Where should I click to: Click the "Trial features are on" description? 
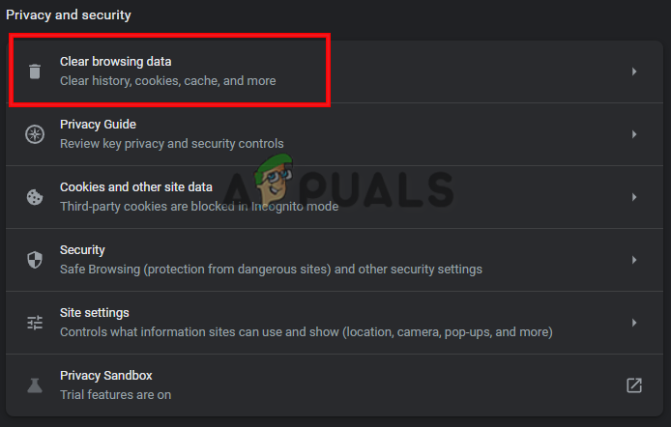[115, 395]
